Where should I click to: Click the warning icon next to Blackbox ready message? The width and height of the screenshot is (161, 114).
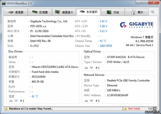(x=6, y=109)
